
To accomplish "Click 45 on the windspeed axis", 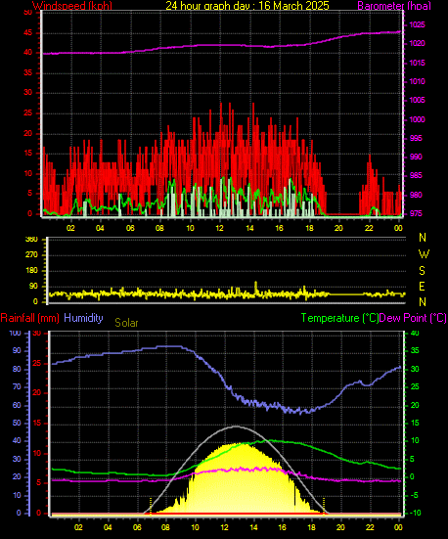I will [28, 33].
